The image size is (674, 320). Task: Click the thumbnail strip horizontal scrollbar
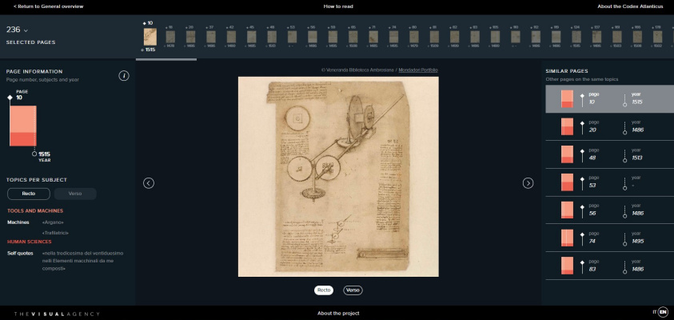pyautogui.click(x=166, y=59)
